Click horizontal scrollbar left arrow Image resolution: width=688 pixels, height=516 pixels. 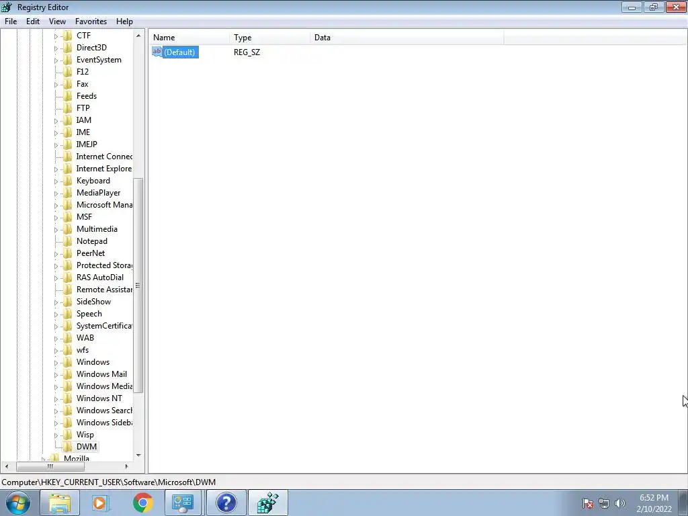6,466
